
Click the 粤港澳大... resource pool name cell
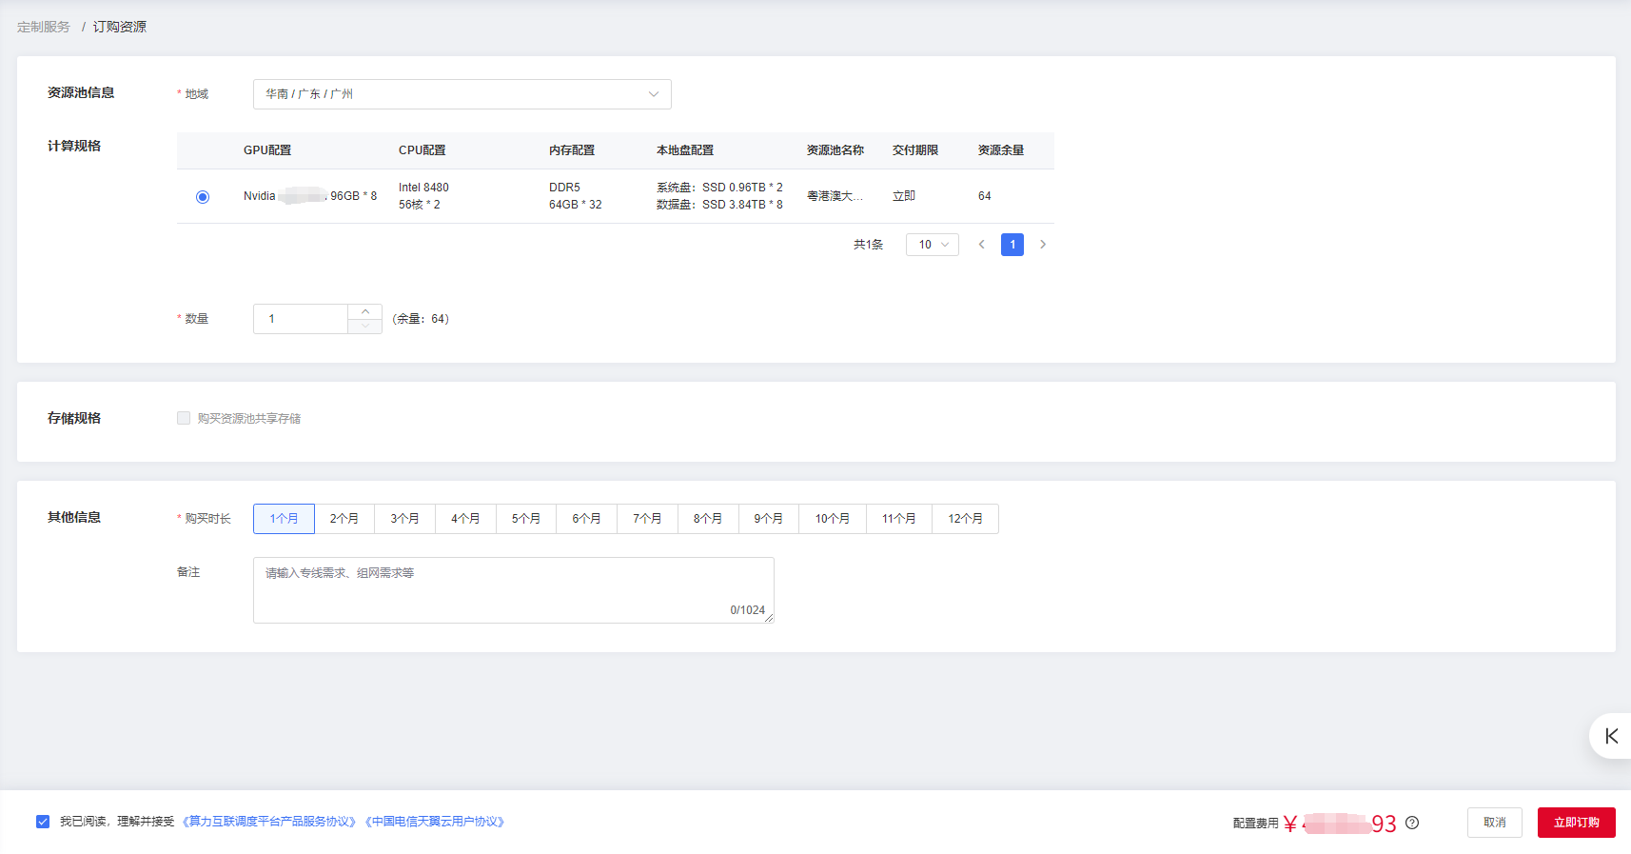[835, 196]
